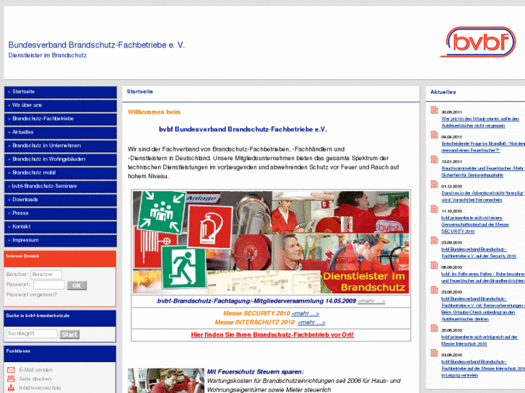Click Inhaltsverzeichnis link
Image resolution: width=525 pixels, height=393 pixels.
[40, 388]
